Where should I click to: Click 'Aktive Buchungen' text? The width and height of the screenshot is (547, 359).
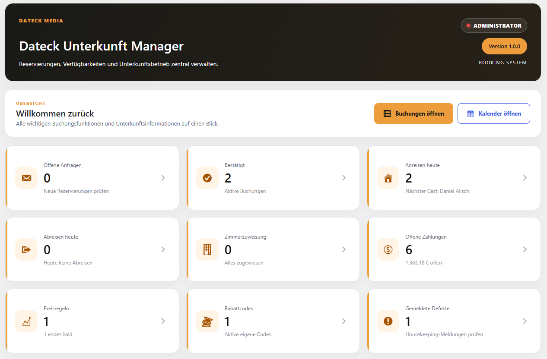[x=245, y=191]
